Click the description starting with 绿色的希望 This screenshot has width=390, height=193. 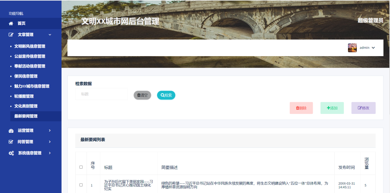[245, 185]
